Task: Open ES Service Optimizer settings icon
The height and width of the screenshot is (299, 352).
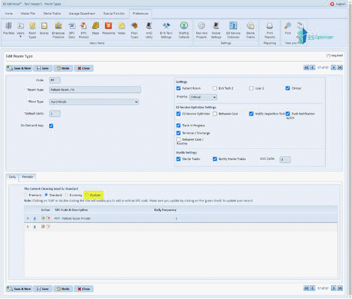Action: [x=233, y=30]
